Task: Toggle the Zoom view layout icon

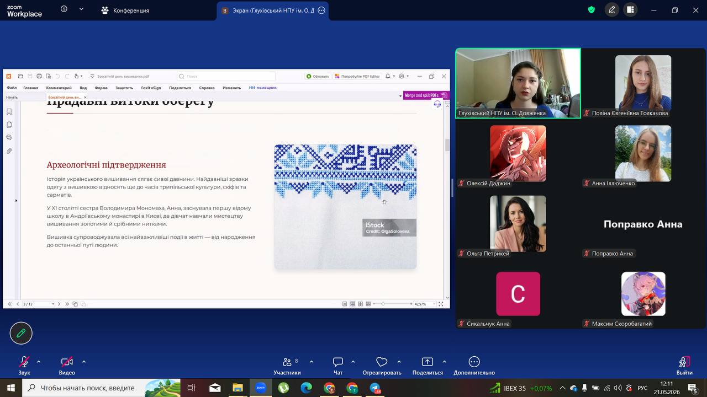Action: (x=630, y=10)
